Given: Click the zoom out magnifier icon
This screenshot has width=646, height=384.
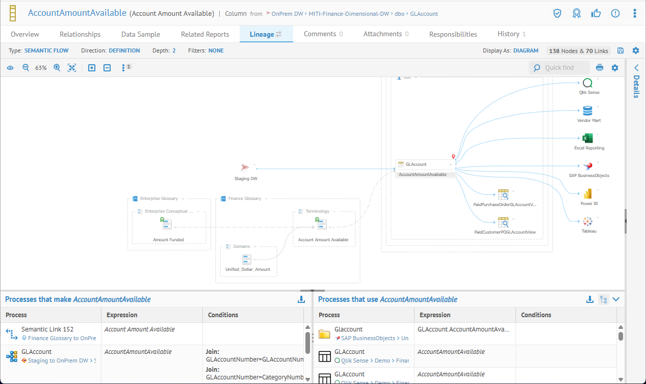Looking at the screenshot, I should click(25, 68).
